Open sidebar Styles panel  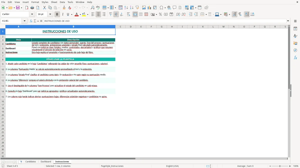[x=295, y=36]
